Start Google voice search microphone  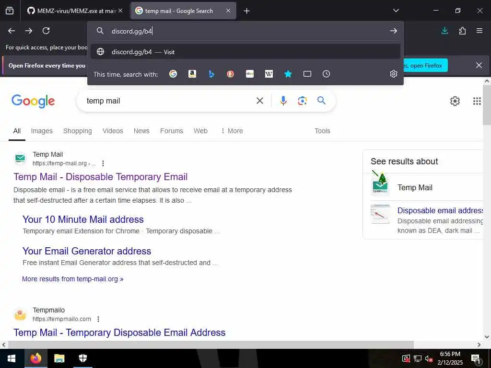coord(283,101)
